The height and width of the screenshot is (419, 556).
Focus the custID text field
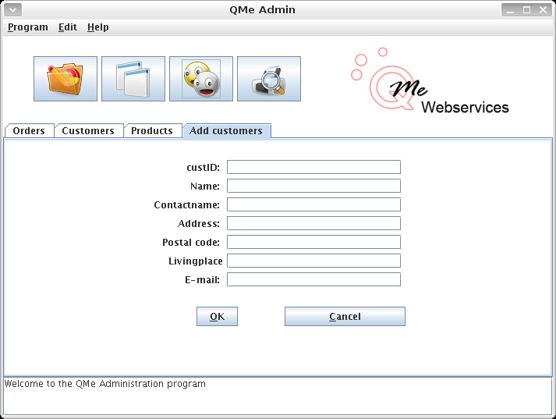pos(313,167)
